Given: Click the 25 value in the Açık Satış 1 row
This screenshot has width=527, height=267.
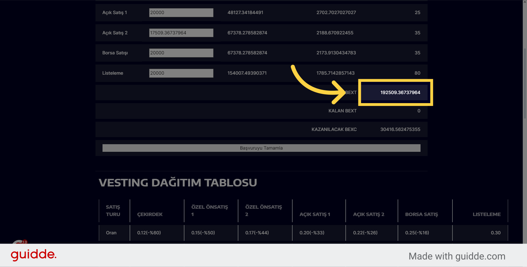Looking at the screenshot, I should 417,13.
